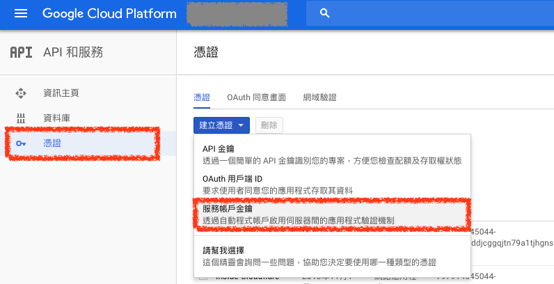Click the 刪除 button
Viewport: 554px width, 284px height.
(x=269, y=125)
